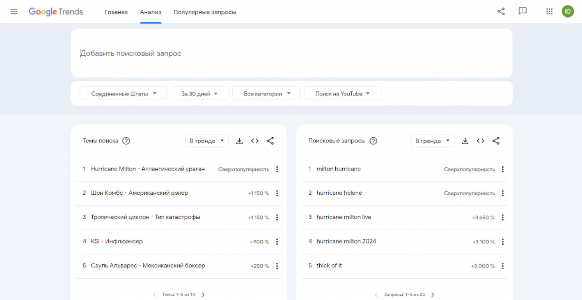582x300 pixels.
Task: Go to next page of queries
Action: tap(433, 295)
